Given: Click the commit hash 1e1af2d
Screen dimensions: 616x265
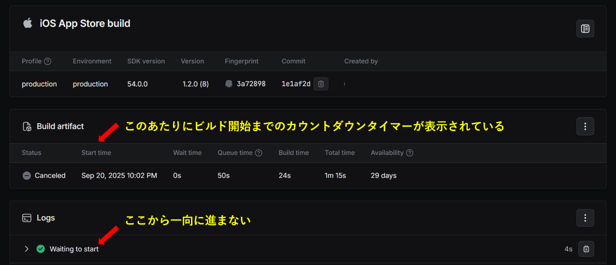Looking at the screenshot, I should point(296,84).
